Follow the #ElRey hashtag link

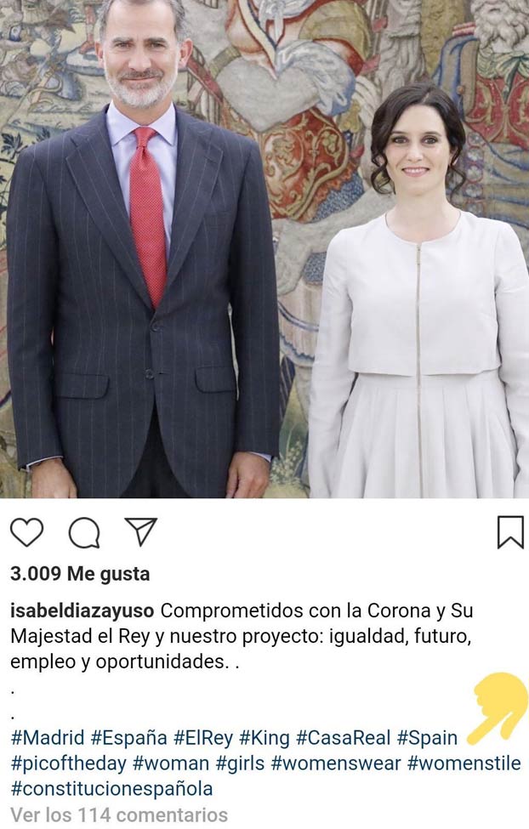click(x=203, y=737)
